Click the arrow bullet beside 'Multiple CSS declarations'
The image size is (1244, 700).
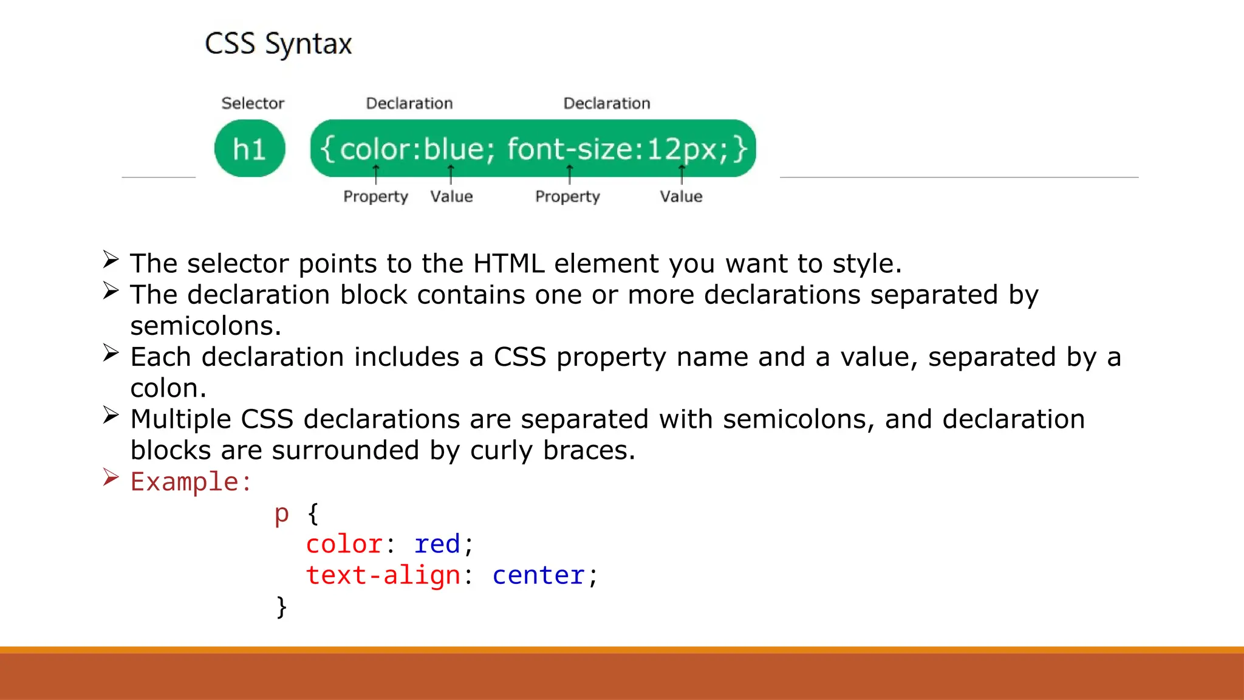tap(111, 415)
